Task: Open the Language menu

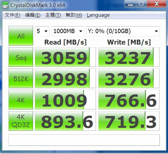Action: pyautogui.click(x=98, y=15)
